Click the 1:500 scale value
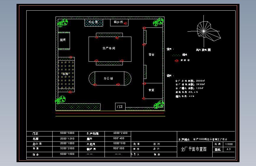 (229, 144)
